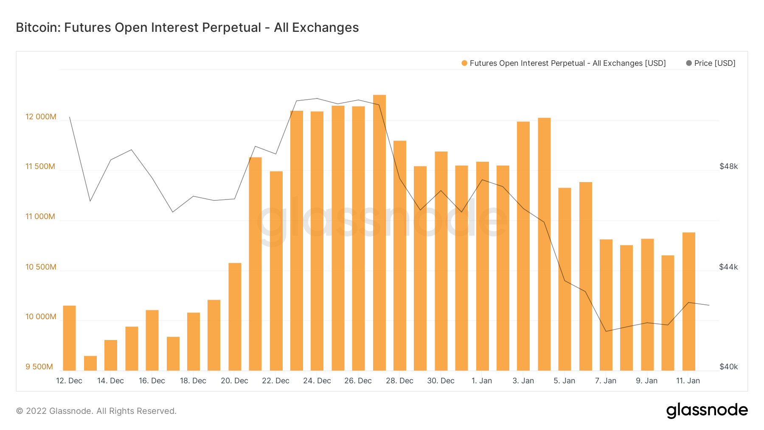Click the 2022 Glassnode copyright text
Screen dimensions: 764x430
[x=96, y=411]
